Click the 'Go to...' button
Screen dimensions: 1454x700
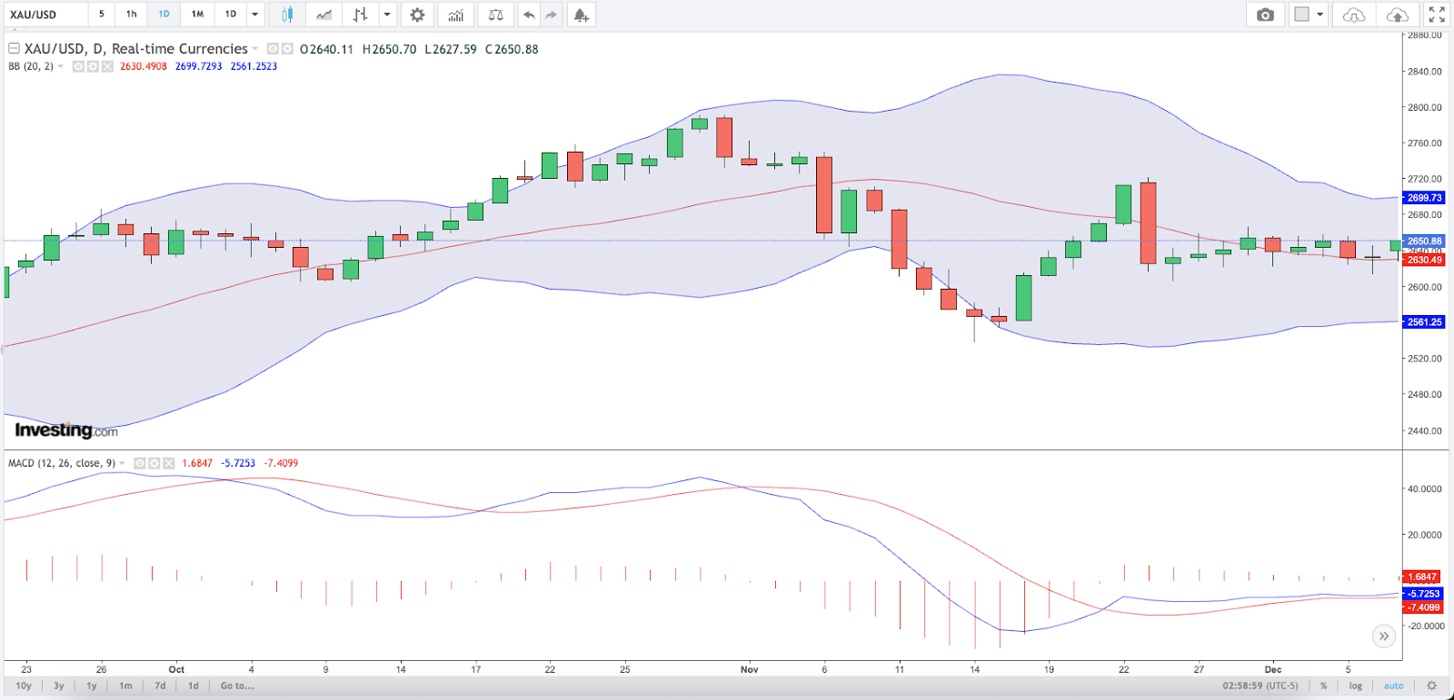tap(237, 685)
